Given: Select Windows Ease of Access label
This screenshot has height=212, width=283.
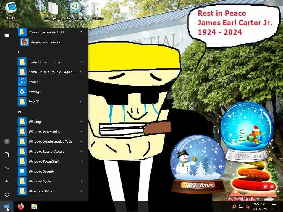Looking at the screenshot, I should pyautogui.click(x=46, y=152).
